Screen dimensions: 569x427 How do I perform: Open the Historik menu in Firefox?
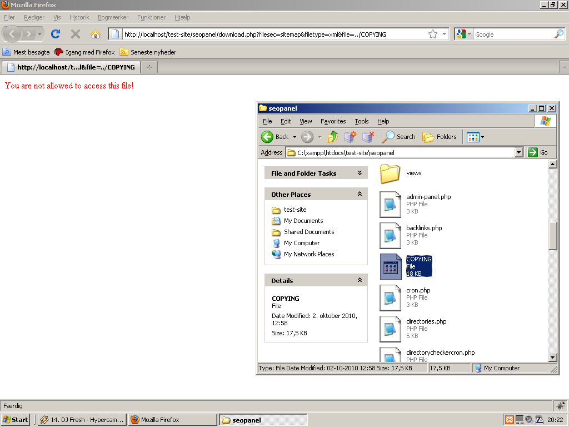(79, 17)
